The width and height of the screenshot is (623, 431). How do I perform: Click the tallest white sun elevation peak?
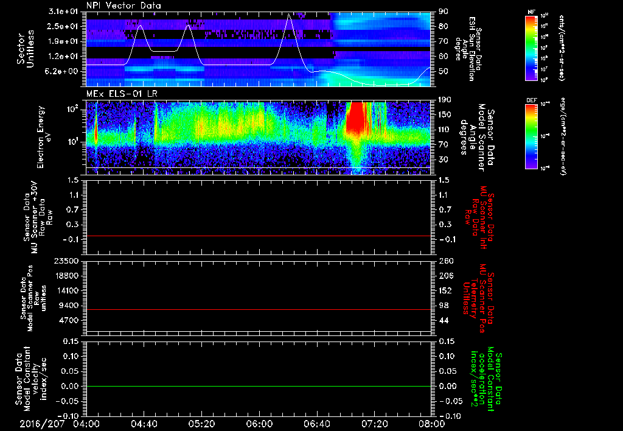click(x=289, y=15)
